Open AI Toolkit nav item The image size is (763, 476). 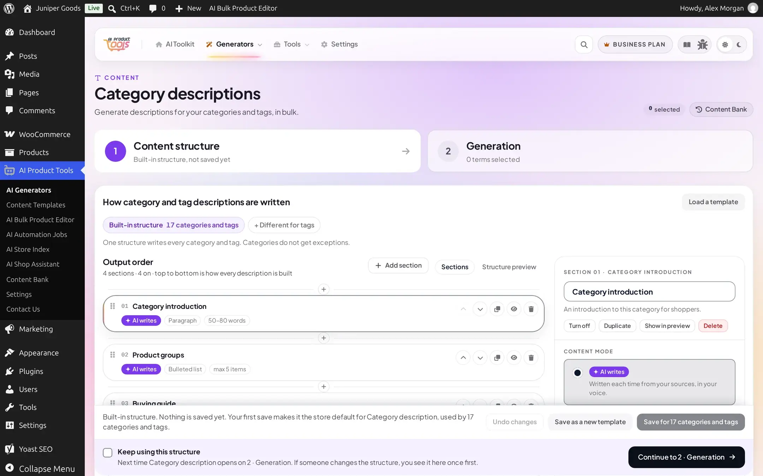(x=175, y=44)
